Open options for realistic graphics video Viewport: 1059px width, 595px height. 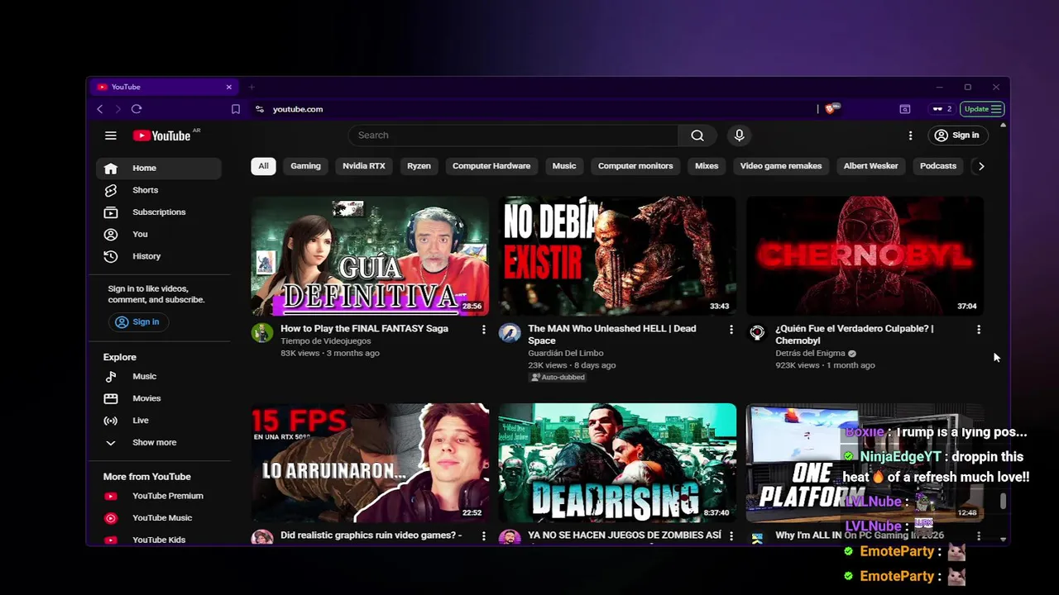pos(484,536)
